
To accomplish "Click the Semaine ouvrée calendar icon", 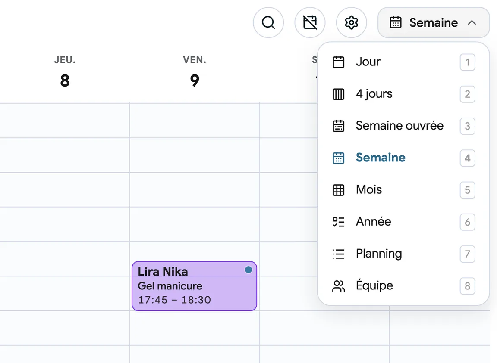I will [x=338, y=126].
